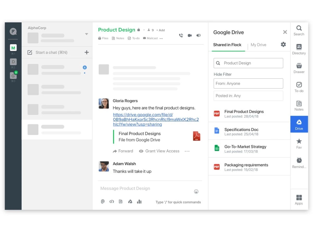Screen dimensions: 313x234
Task: Switch to the M team workspace
Action: [x=13, y=48]
